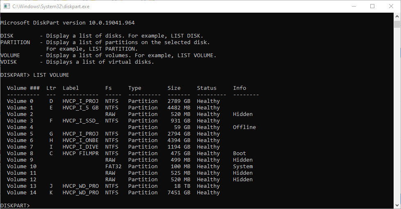The height and width of the screenshot is (209, 401).
Task: Click the 'FAT32' file system entry
Action: [x=113, y=167]
